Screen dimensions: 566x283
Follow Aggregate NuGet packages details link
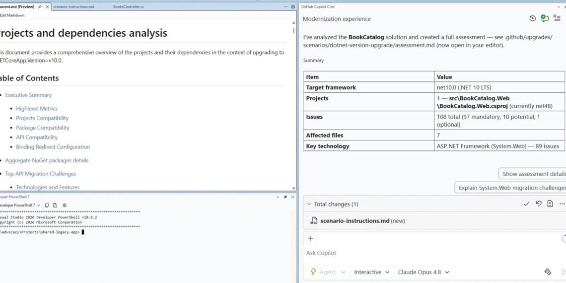[47, 160]
